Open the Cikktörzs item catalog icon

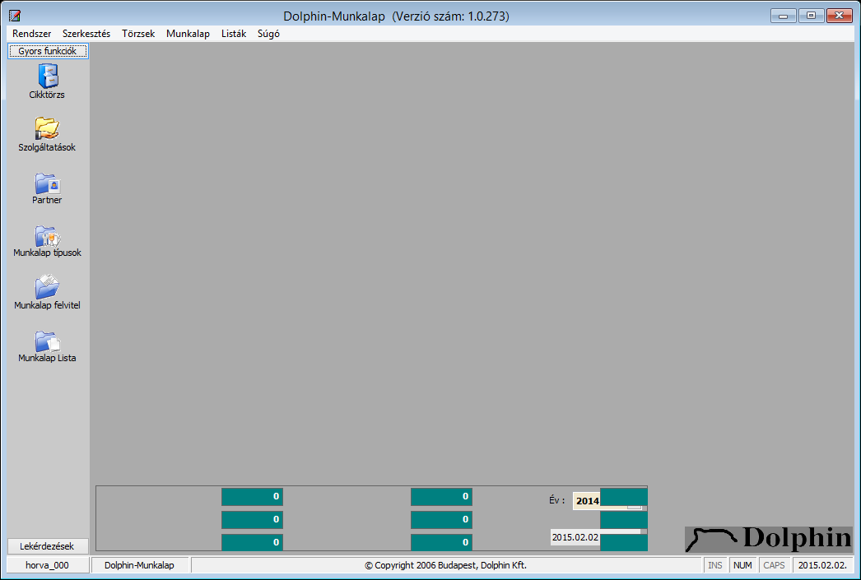[47, 77]
